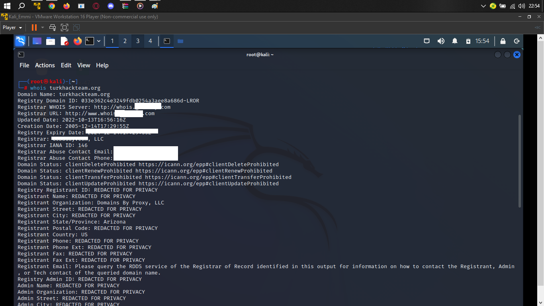
Task: Click the Windows clock showing 22:54
Action: pos(534,6)
